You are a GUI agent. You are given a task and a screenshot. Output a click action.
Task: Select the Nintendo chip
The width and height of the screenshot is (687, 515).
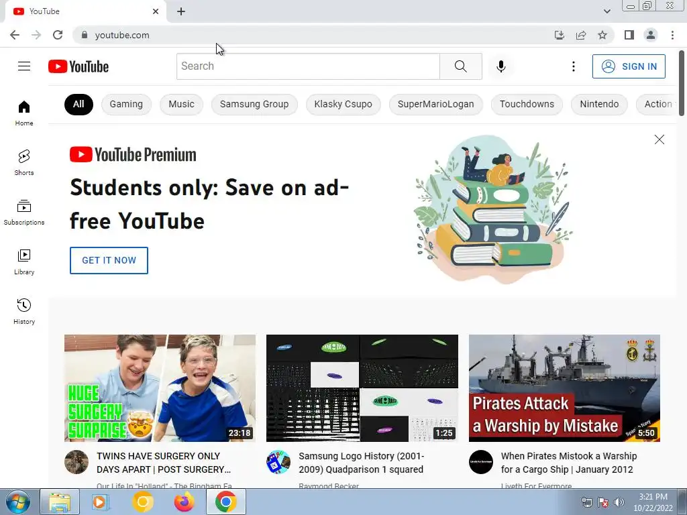tap(599, 104)
